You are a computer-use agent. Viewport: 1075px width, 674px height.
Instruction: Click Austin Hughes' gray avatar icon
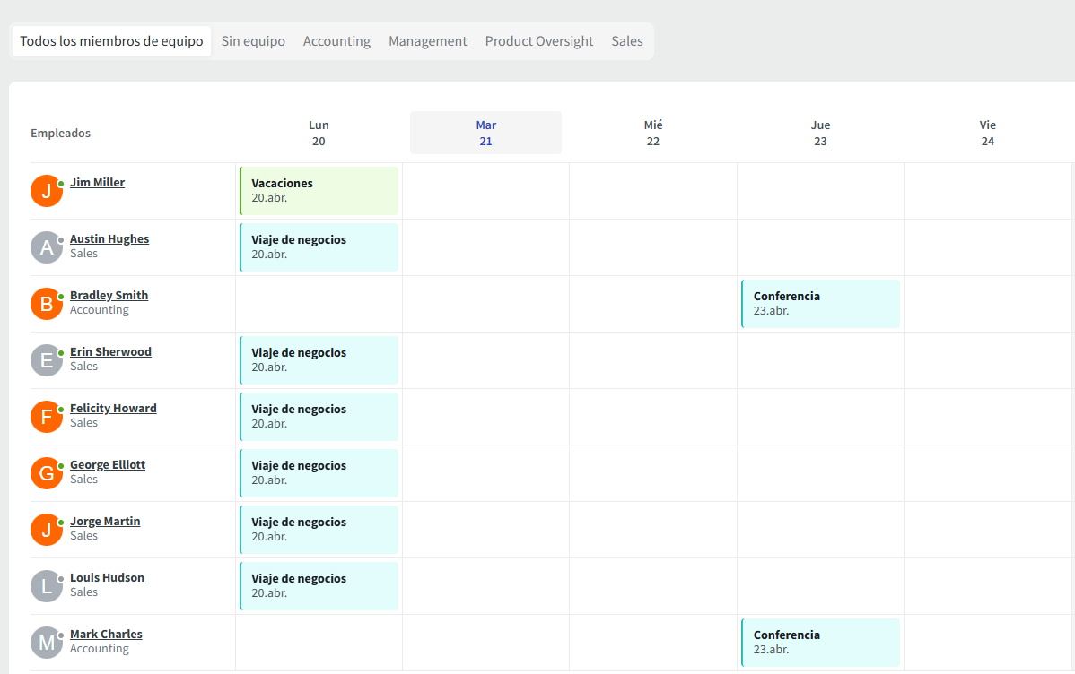click(x=46, y=247)
